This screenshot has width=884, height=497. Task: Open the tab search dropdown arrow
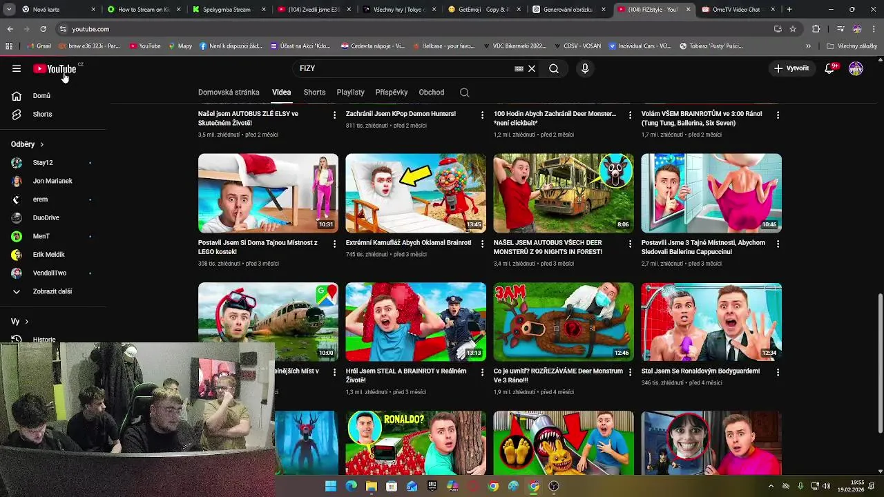(9, 10)
